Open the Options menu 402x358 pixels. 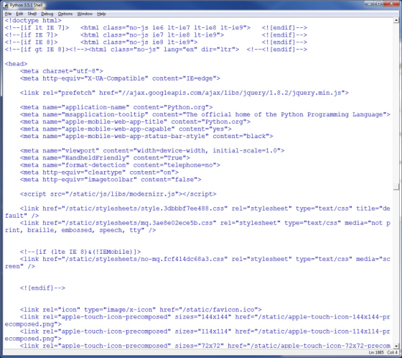(x=65, y=14)
